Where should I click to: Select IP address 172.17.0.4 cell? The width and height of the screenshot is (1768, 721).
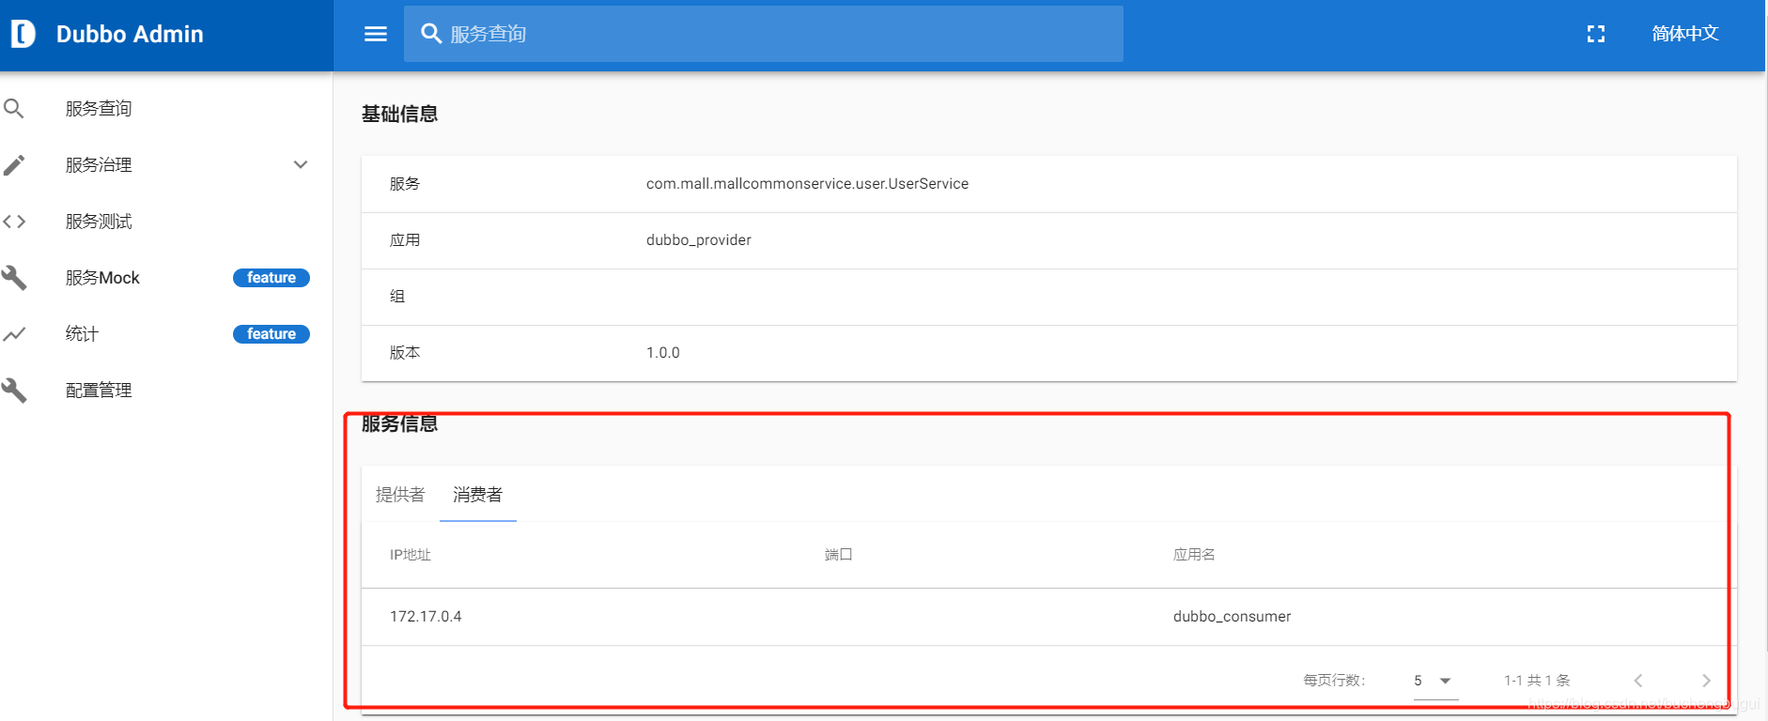tap(426, 617)
